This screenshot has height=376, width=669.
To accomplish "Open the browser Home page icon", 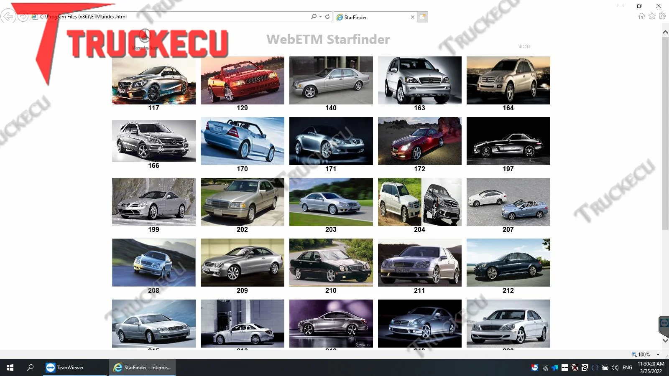I will click(642, 16).
